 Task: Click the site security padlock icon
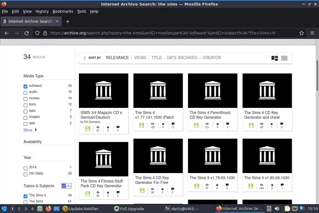[x=45, y=33]
